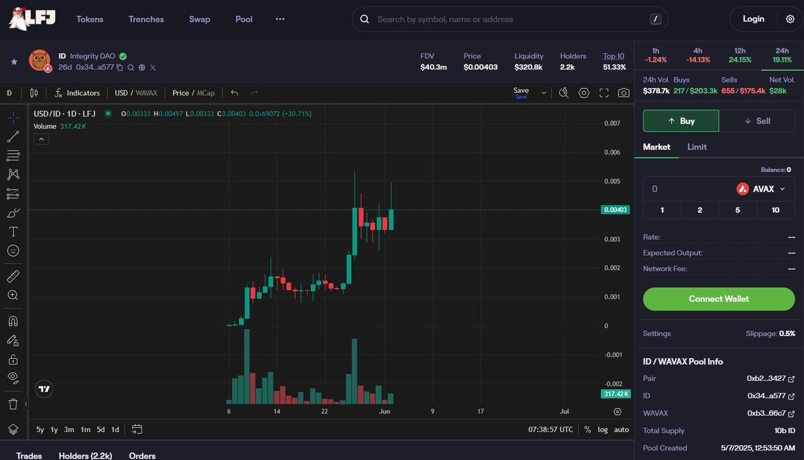Focus the token search input field
Viewport: 804px width, 460px height.
[510, 19]
